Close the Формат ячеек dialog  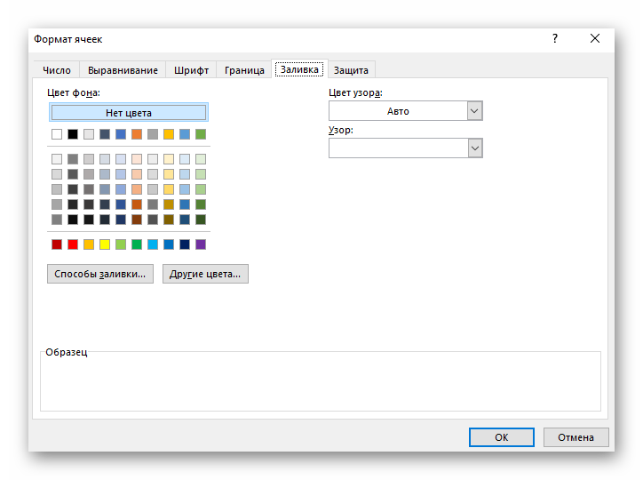tap(595, 38)
